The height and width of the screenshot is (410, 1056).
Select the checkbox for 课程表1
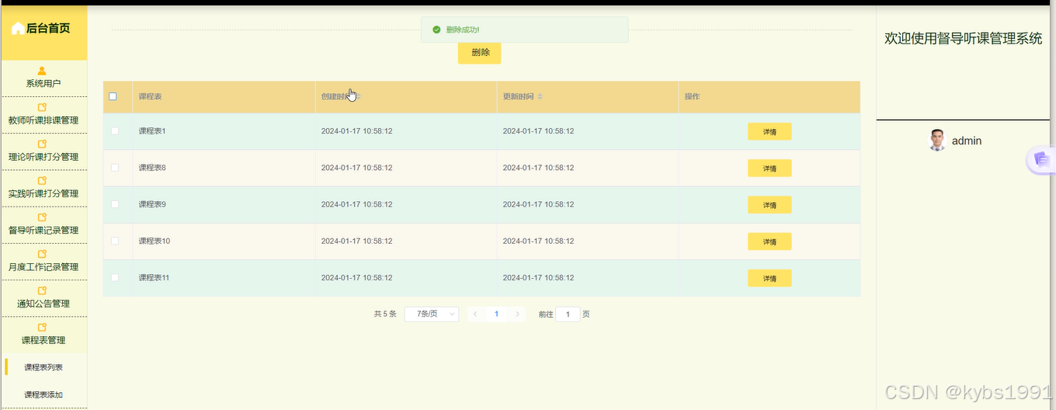pos(115,131)
